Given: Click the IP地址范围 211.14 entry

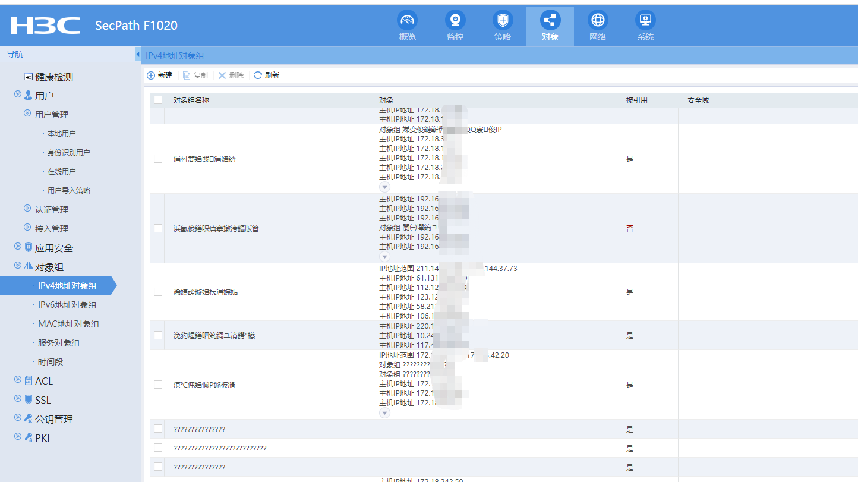Looking at the screenshot, I should [x=448, y=269].
